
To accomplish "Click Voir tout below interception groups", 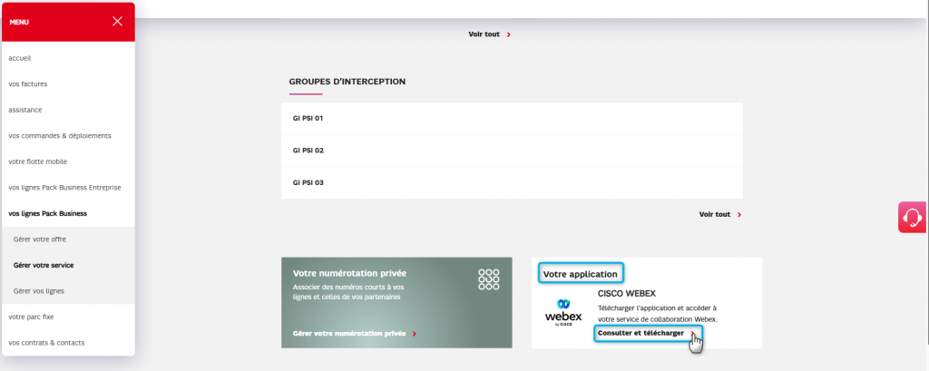I will click(714, 215).
